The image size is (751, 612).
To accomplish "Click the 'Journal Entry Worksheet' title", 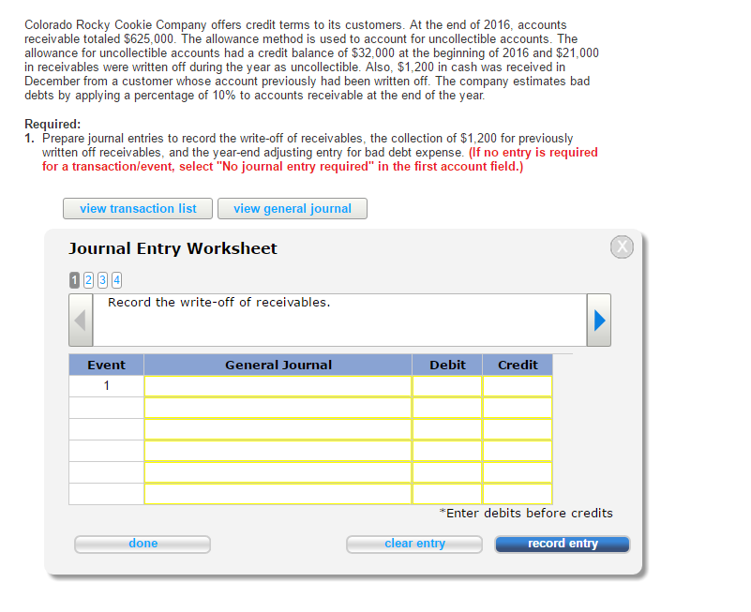I will (x=173, y=248).
